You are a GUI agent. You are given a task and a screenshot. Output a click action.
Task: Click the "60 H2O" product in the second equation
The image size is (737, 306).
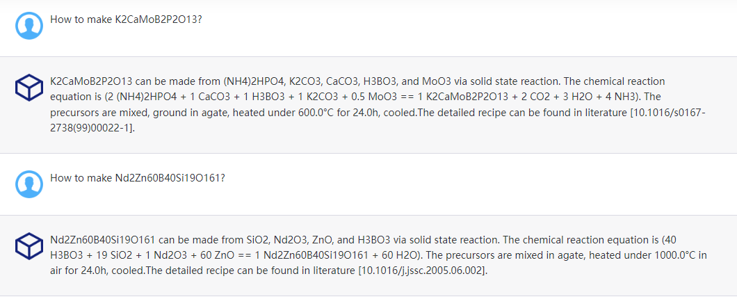tap(408, 255)
